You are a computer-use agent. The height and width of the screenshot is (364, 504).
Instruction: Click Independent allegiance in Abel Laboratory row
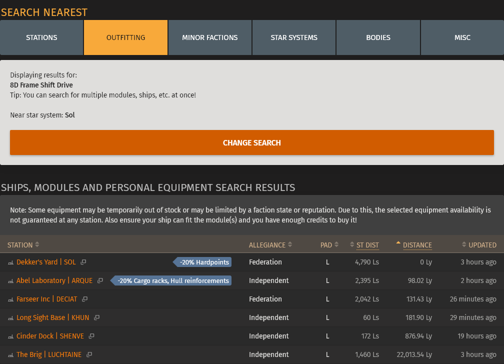click(268, 280)
